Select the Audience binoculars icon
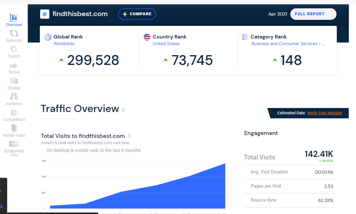 14,96
